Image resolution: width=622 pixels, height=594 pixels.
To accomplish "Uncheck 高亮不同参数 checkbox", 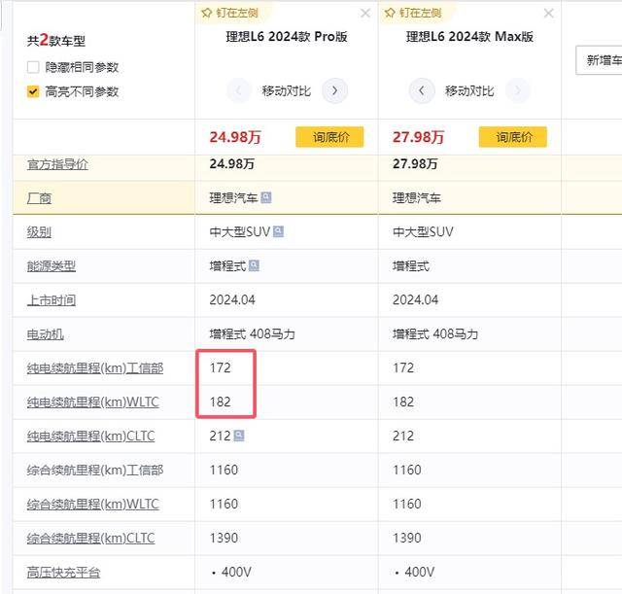I will (x=33, y=91).
